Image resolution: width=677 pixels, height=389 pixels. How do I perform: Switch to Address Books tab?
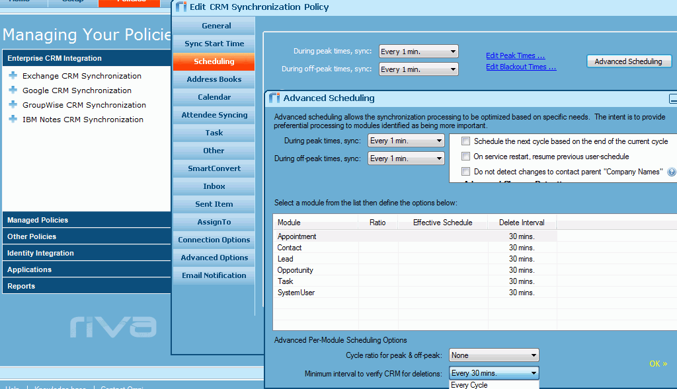pyautogui.click(x=214, y=79)
